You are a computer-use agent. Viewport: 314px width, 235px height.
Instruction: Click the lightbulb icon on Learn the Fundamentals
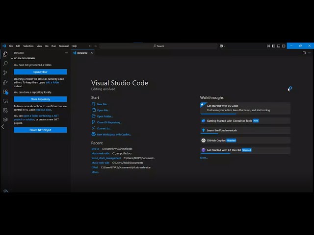pos(203,130)
